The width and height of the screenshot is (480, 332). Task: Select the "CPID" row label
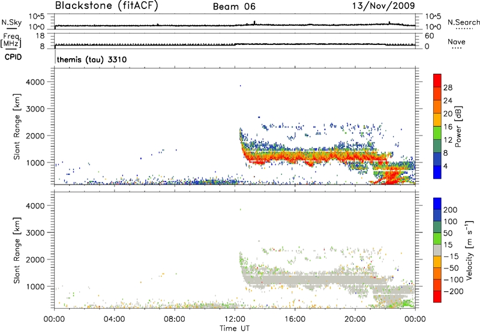[13, 57]
